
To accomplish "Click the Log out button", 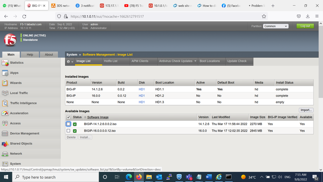I will 305,26.
